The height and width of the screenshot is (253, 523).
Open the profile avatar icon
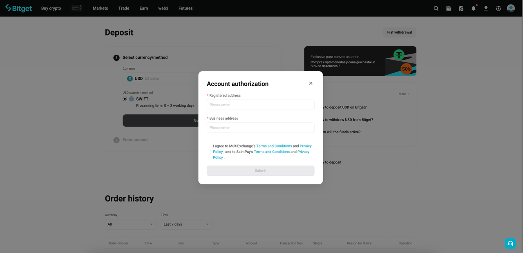(x=511, y=8)
